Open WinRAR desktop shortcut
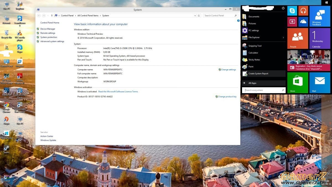Image resolution: width=332 pixels, height=187 pixels. pyautogui.click(x=6, y=178)
